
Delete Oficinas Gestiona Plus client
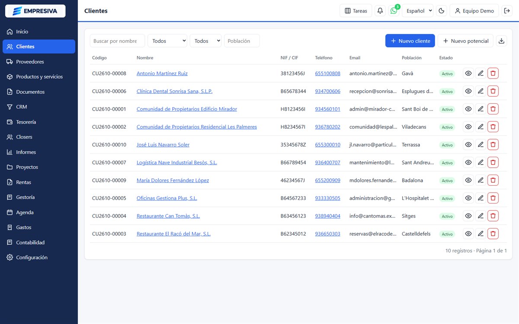click(x=493, y=198)
